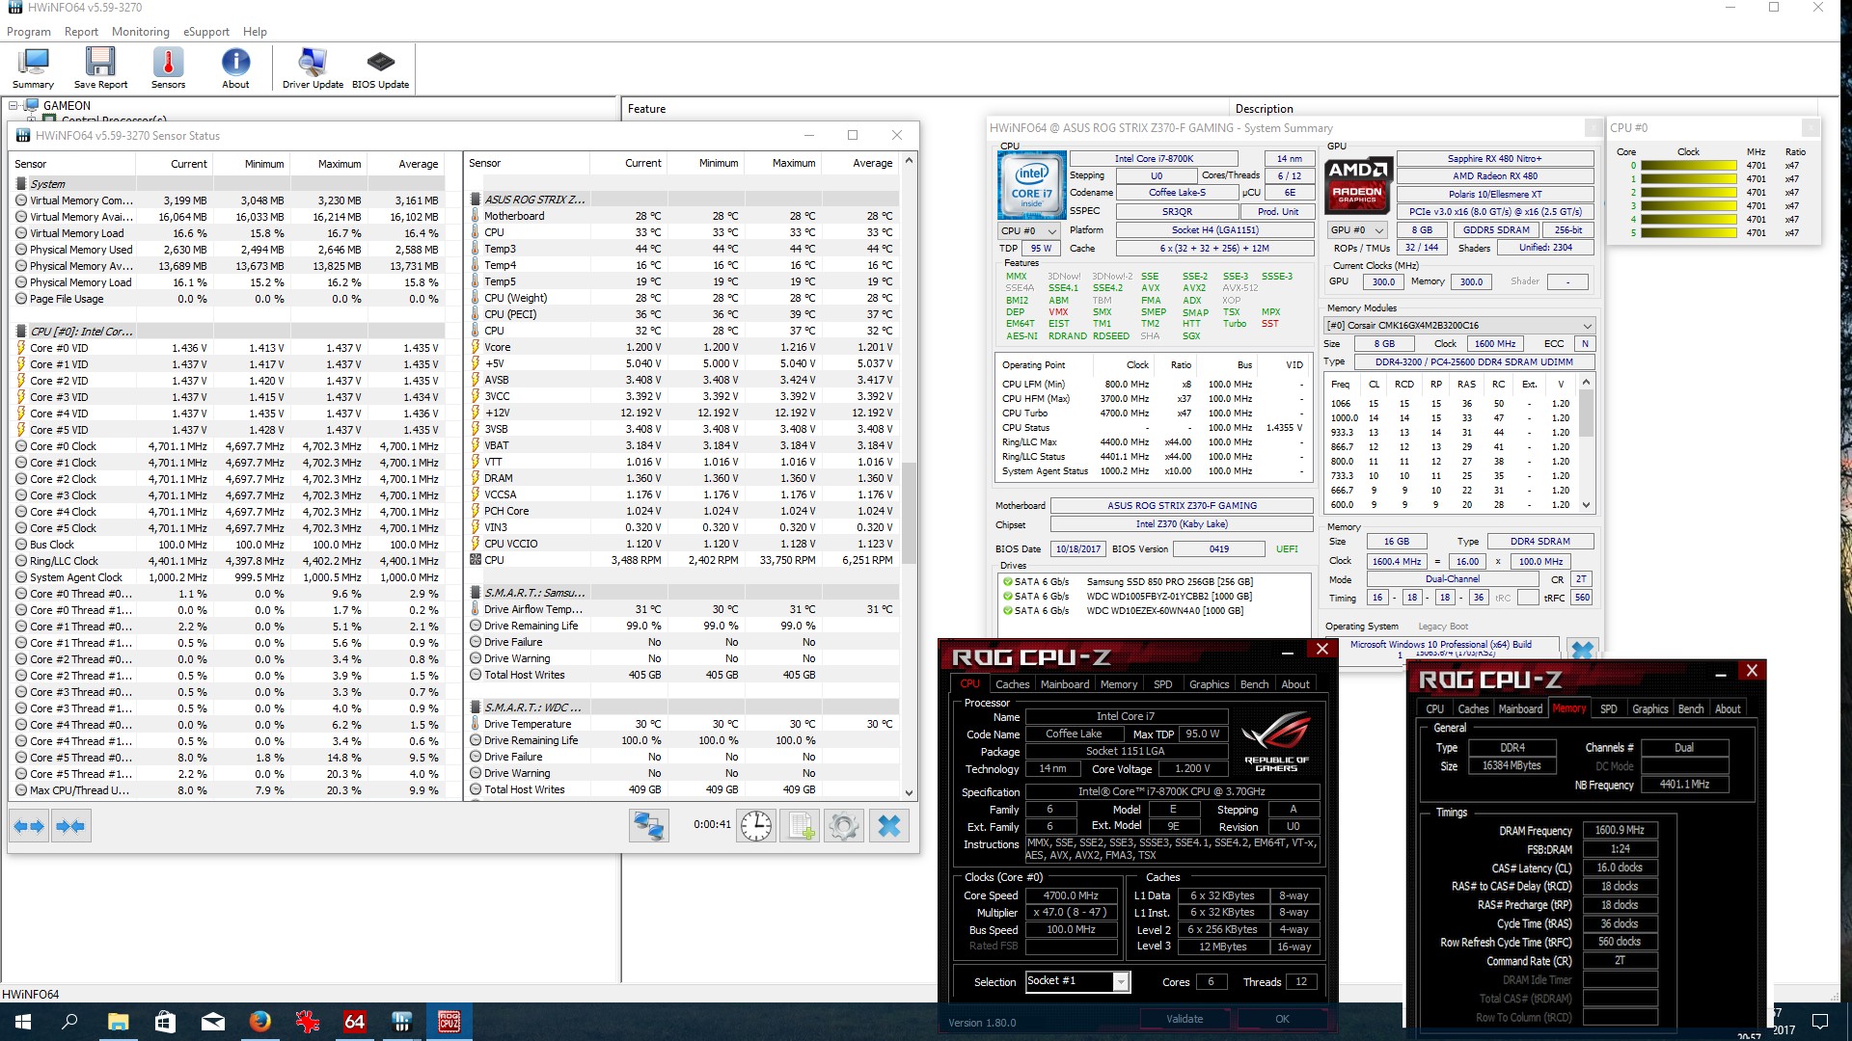Click the BIOS Update chip icon

coord(380,68)
